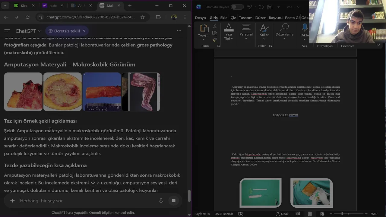Open the undo history dropdown in Word
Image resolution: width=386 pixels, height=217 pixels.
pyautogui.click(x=255, y=7)
